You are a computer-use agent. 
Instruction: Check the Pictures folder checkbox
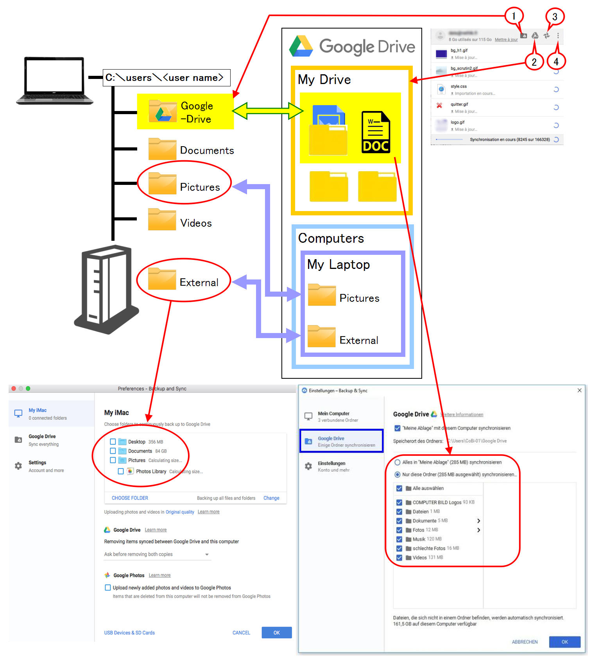point(113,460)
